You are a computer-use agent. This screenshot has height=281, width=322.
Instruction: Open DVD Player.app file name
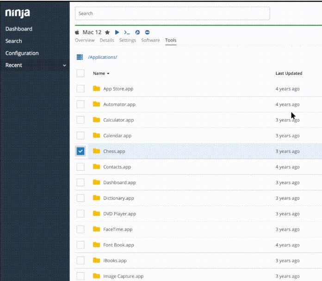pyautogui.click(x=119, y=214)
